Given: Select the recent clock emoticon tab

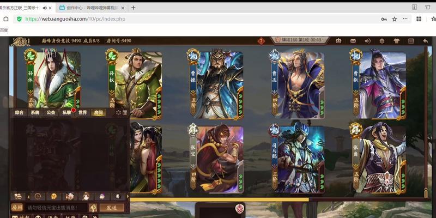Looking at the screenshot, I should click(38, 196).
